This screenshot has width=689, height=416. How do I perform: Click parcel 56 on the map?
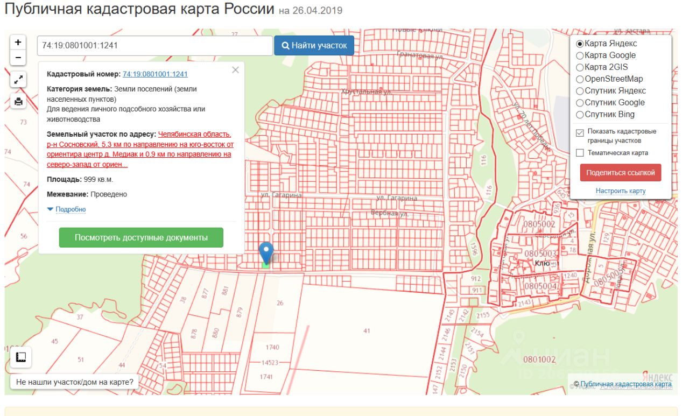[x=24, y=236]
